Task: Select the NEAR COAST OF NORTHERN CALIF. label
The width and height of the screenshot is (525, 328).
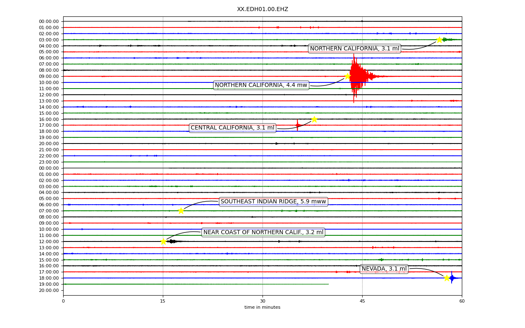Action: [x=263, y=232]
